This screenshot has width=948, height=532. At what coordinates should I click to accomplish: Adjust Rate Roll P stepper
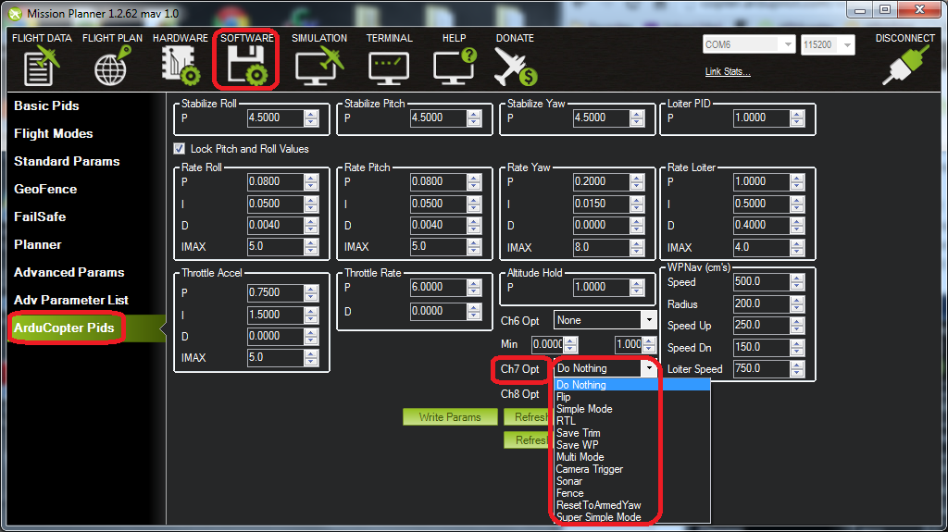tap(311, 181)
